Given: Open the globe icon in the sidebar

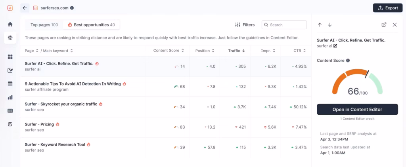Looking at the screenshot, I should [10, 38].
